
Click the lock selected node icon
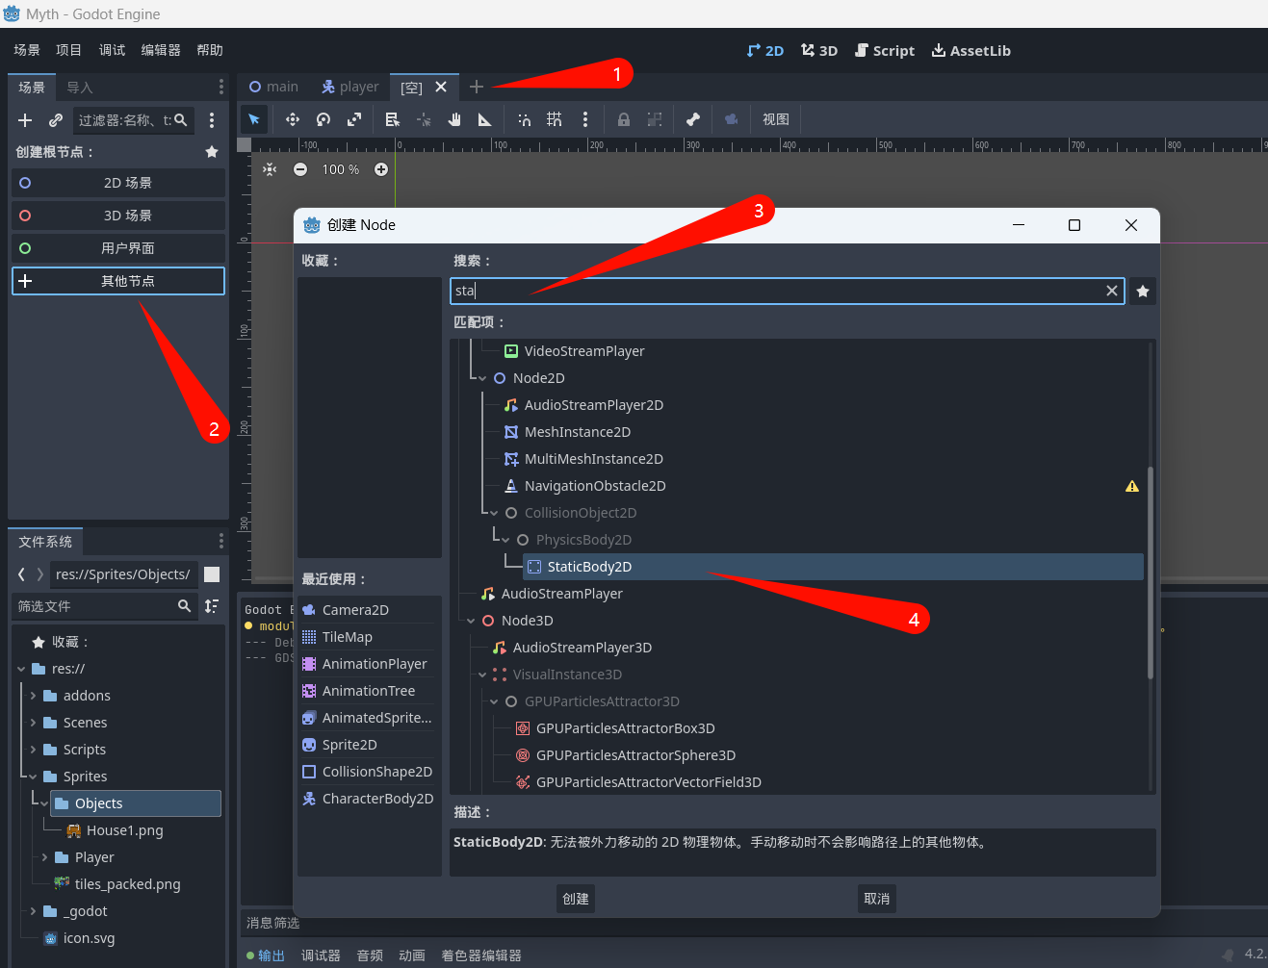(x=624, y=119)
